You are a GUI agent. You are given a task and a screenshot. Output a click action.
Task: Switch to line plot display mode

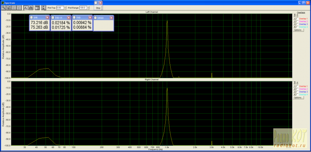pyautogui.click(x=26, y=8)
